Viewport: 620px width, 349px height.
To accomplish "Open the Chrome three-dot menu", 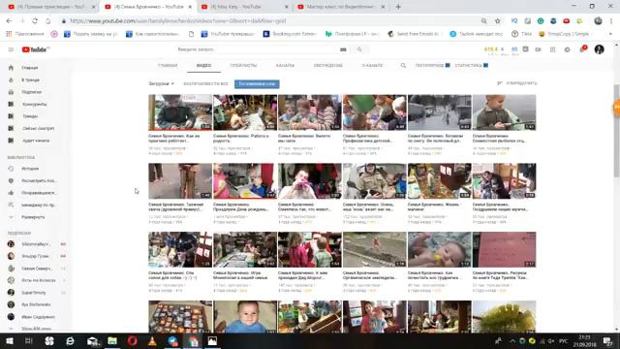I will click(x=611, y=21).
